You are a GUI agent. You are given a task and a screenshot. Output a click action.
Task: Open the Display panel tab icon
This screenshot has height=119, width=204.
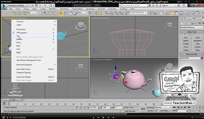198,18
